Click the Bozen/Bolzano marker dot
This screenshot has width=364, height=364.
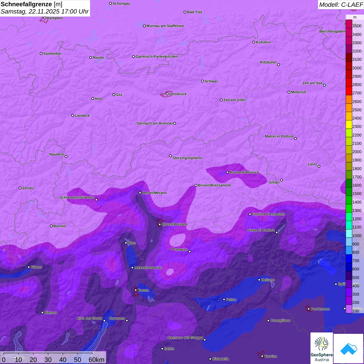coord(160,224)
